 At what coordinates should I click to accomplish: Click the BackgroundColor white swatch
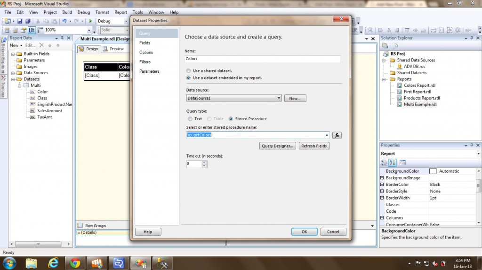[x=433, y=171]
